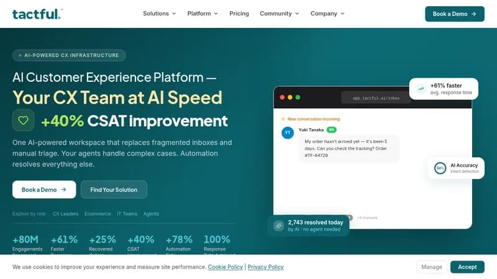Open the Company dropdown menu
The width and height of the screenshot is (497, 279).
[327, 14]
